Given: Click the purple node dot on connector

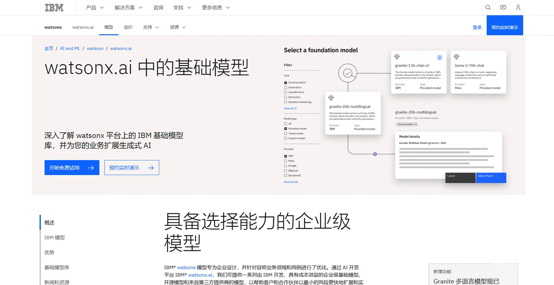Looking at the screenshot, I should [375, 154].
